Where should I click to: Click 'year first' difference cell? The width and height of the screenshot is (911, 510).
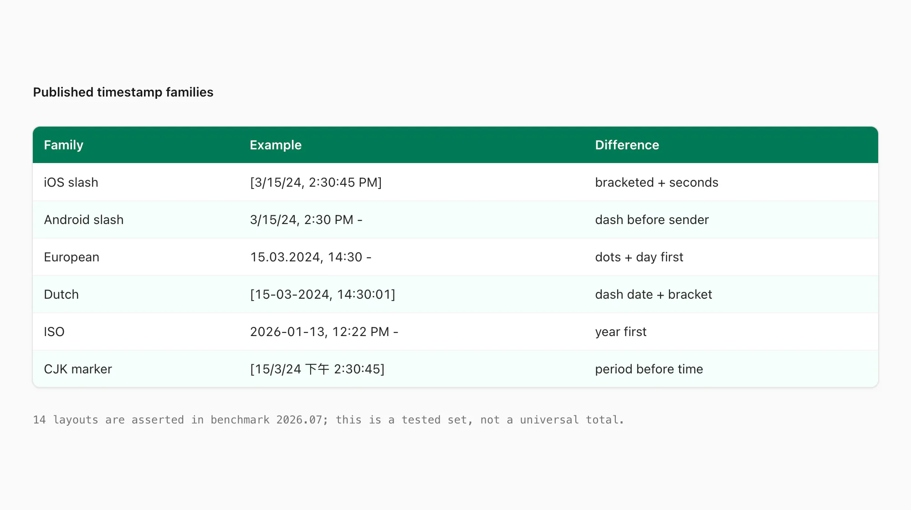tap(620, 331)
